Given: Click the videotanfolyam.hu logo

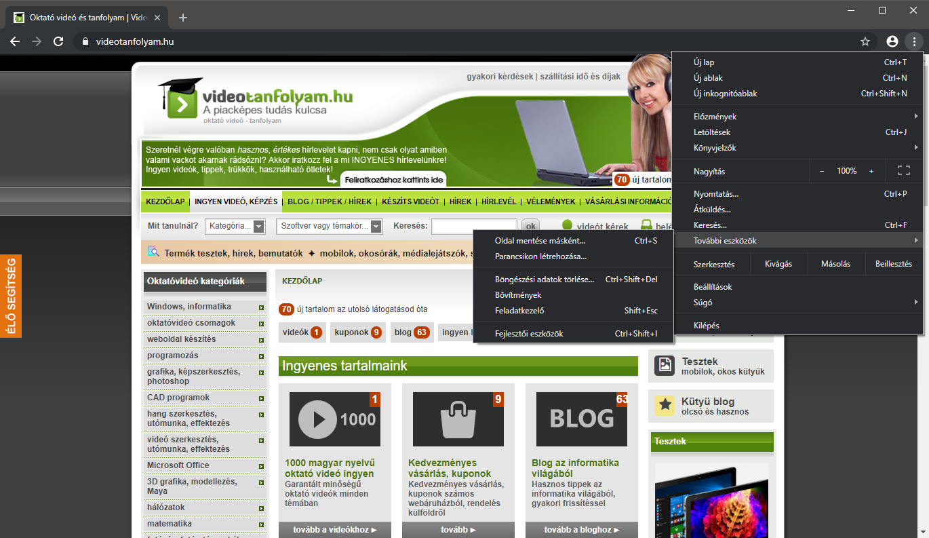Looking at the screenshot, I should tap(255, 100).
